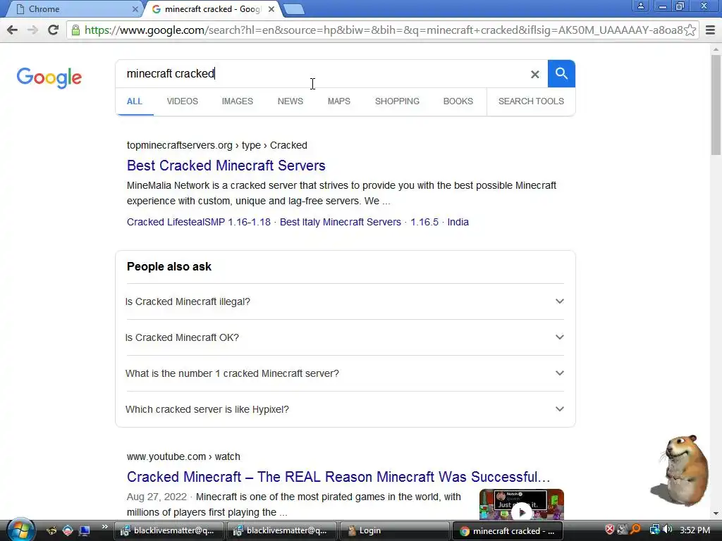Click the vertical scrollbar thumb

click(716, 105)
